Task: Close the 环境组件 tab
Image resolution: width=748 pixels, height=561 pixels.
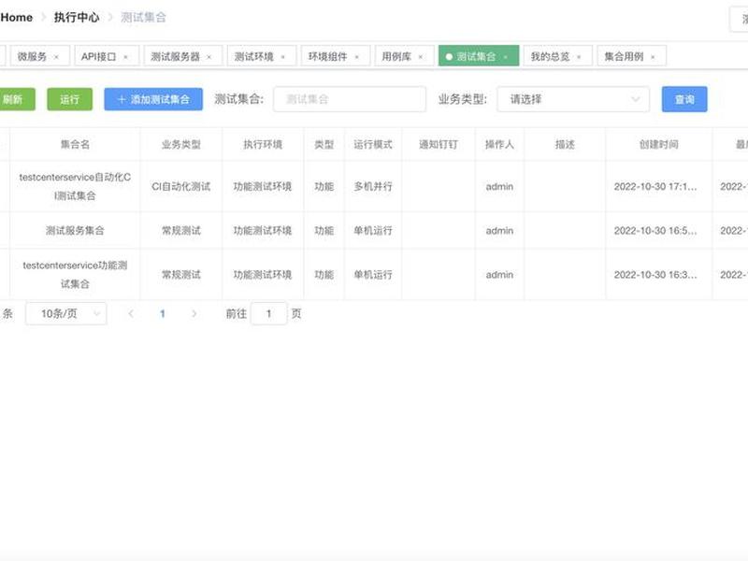Action: pyautogui.click(x=357, y=57)
